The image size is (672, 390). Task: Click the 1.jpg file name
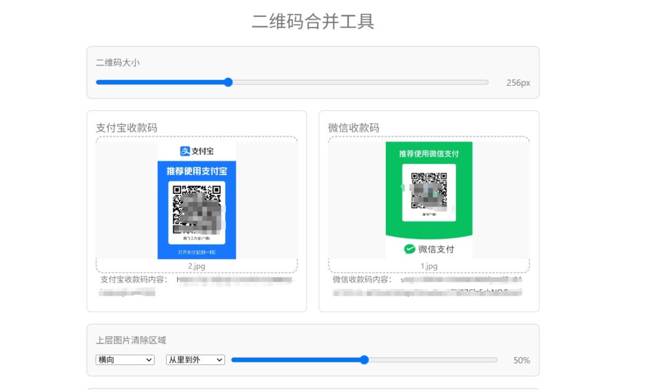click(x=429, y=266)
